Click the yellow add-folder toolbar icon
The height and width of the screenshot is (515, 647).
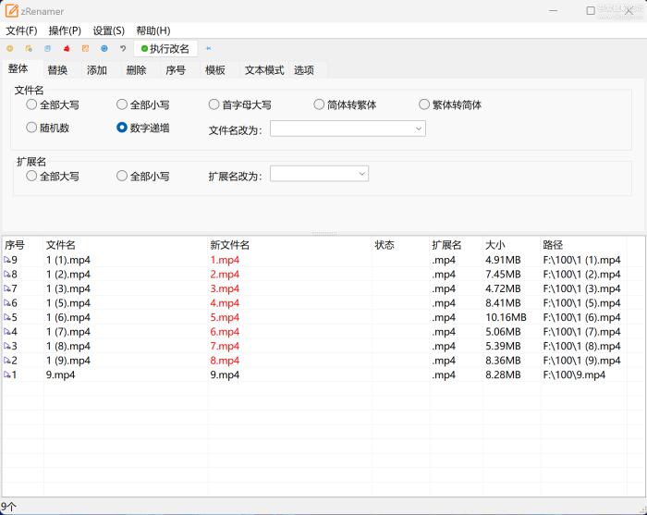tap(29, 49)
